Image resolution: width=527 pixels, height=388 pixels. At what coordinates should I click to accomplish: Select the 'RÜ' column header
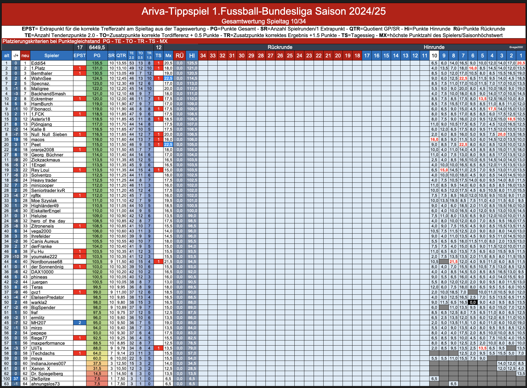point(180,55)
